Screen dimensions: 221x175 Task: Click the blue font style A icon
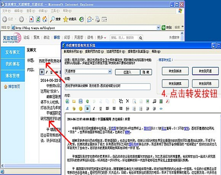click(x=67, y=108)
